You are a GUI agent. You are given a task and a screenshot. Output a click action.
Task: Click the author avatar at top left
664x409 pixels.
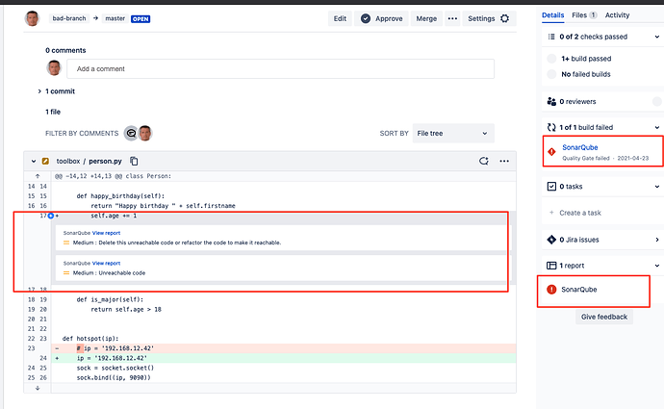click(32, 18)
